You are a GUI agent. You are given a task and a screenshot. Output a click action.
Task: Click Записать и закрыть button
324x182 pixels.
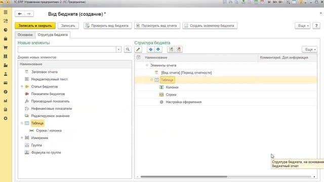pos(35,26)
